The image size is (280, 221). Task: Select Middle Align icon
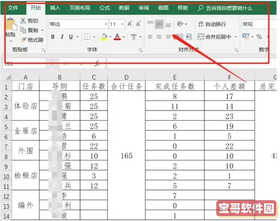point(159,24)
